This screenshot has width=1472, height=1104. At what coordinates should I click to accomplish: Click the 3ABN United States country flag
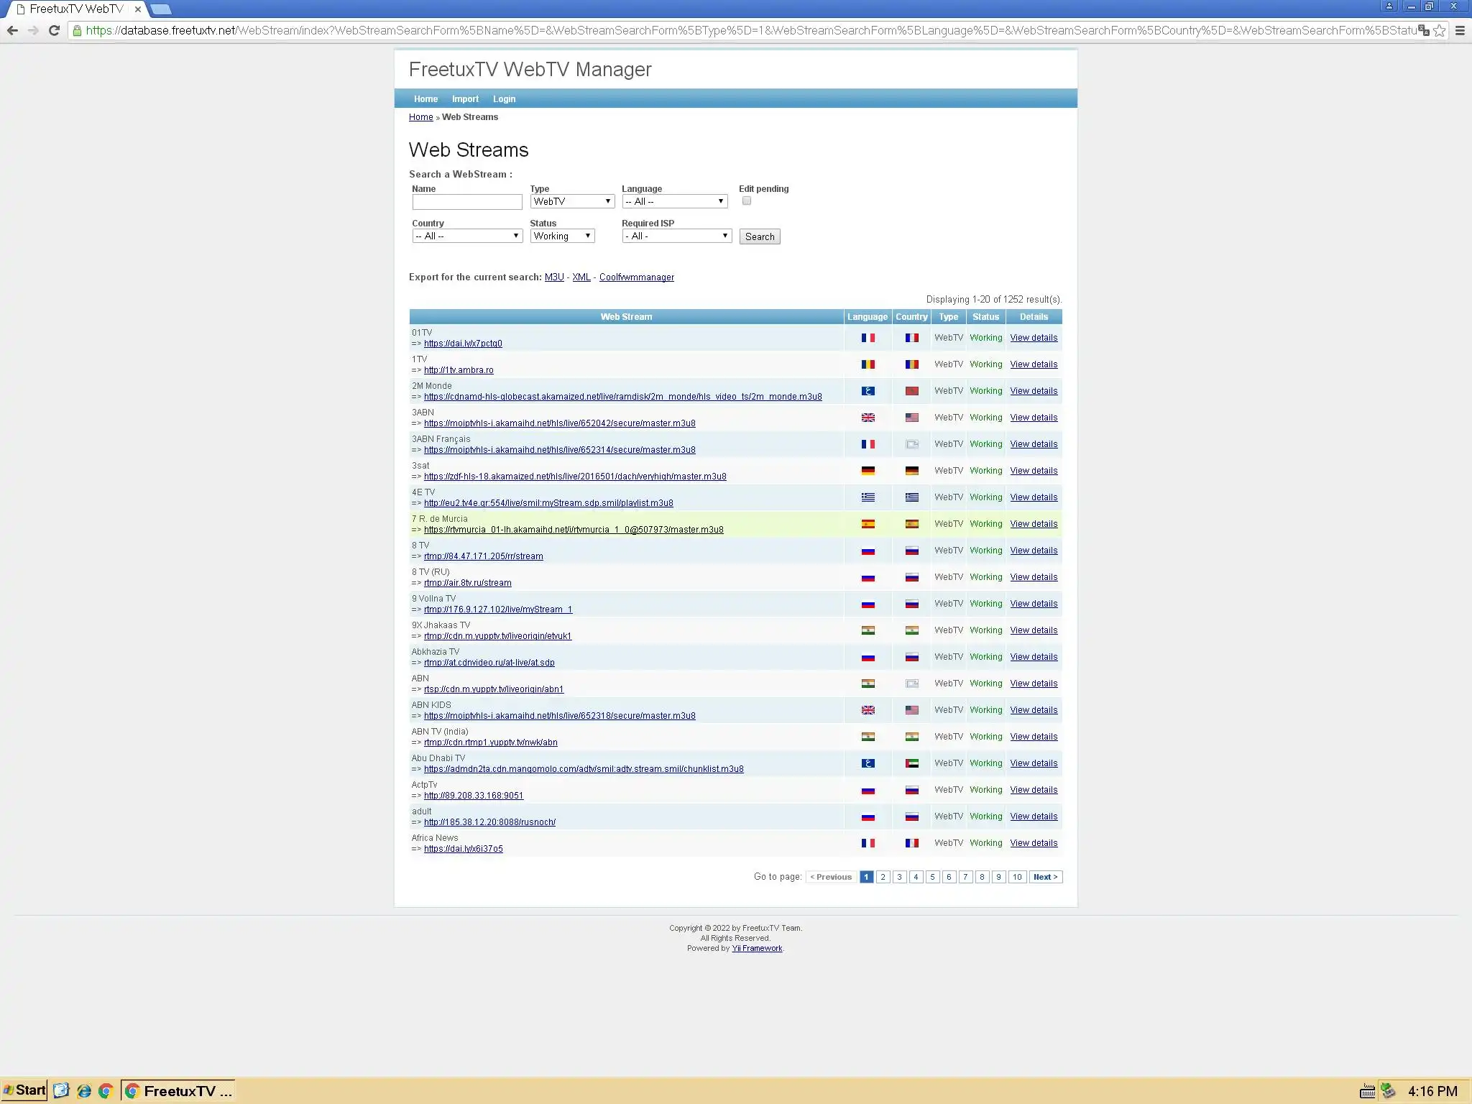coord(911,418)
